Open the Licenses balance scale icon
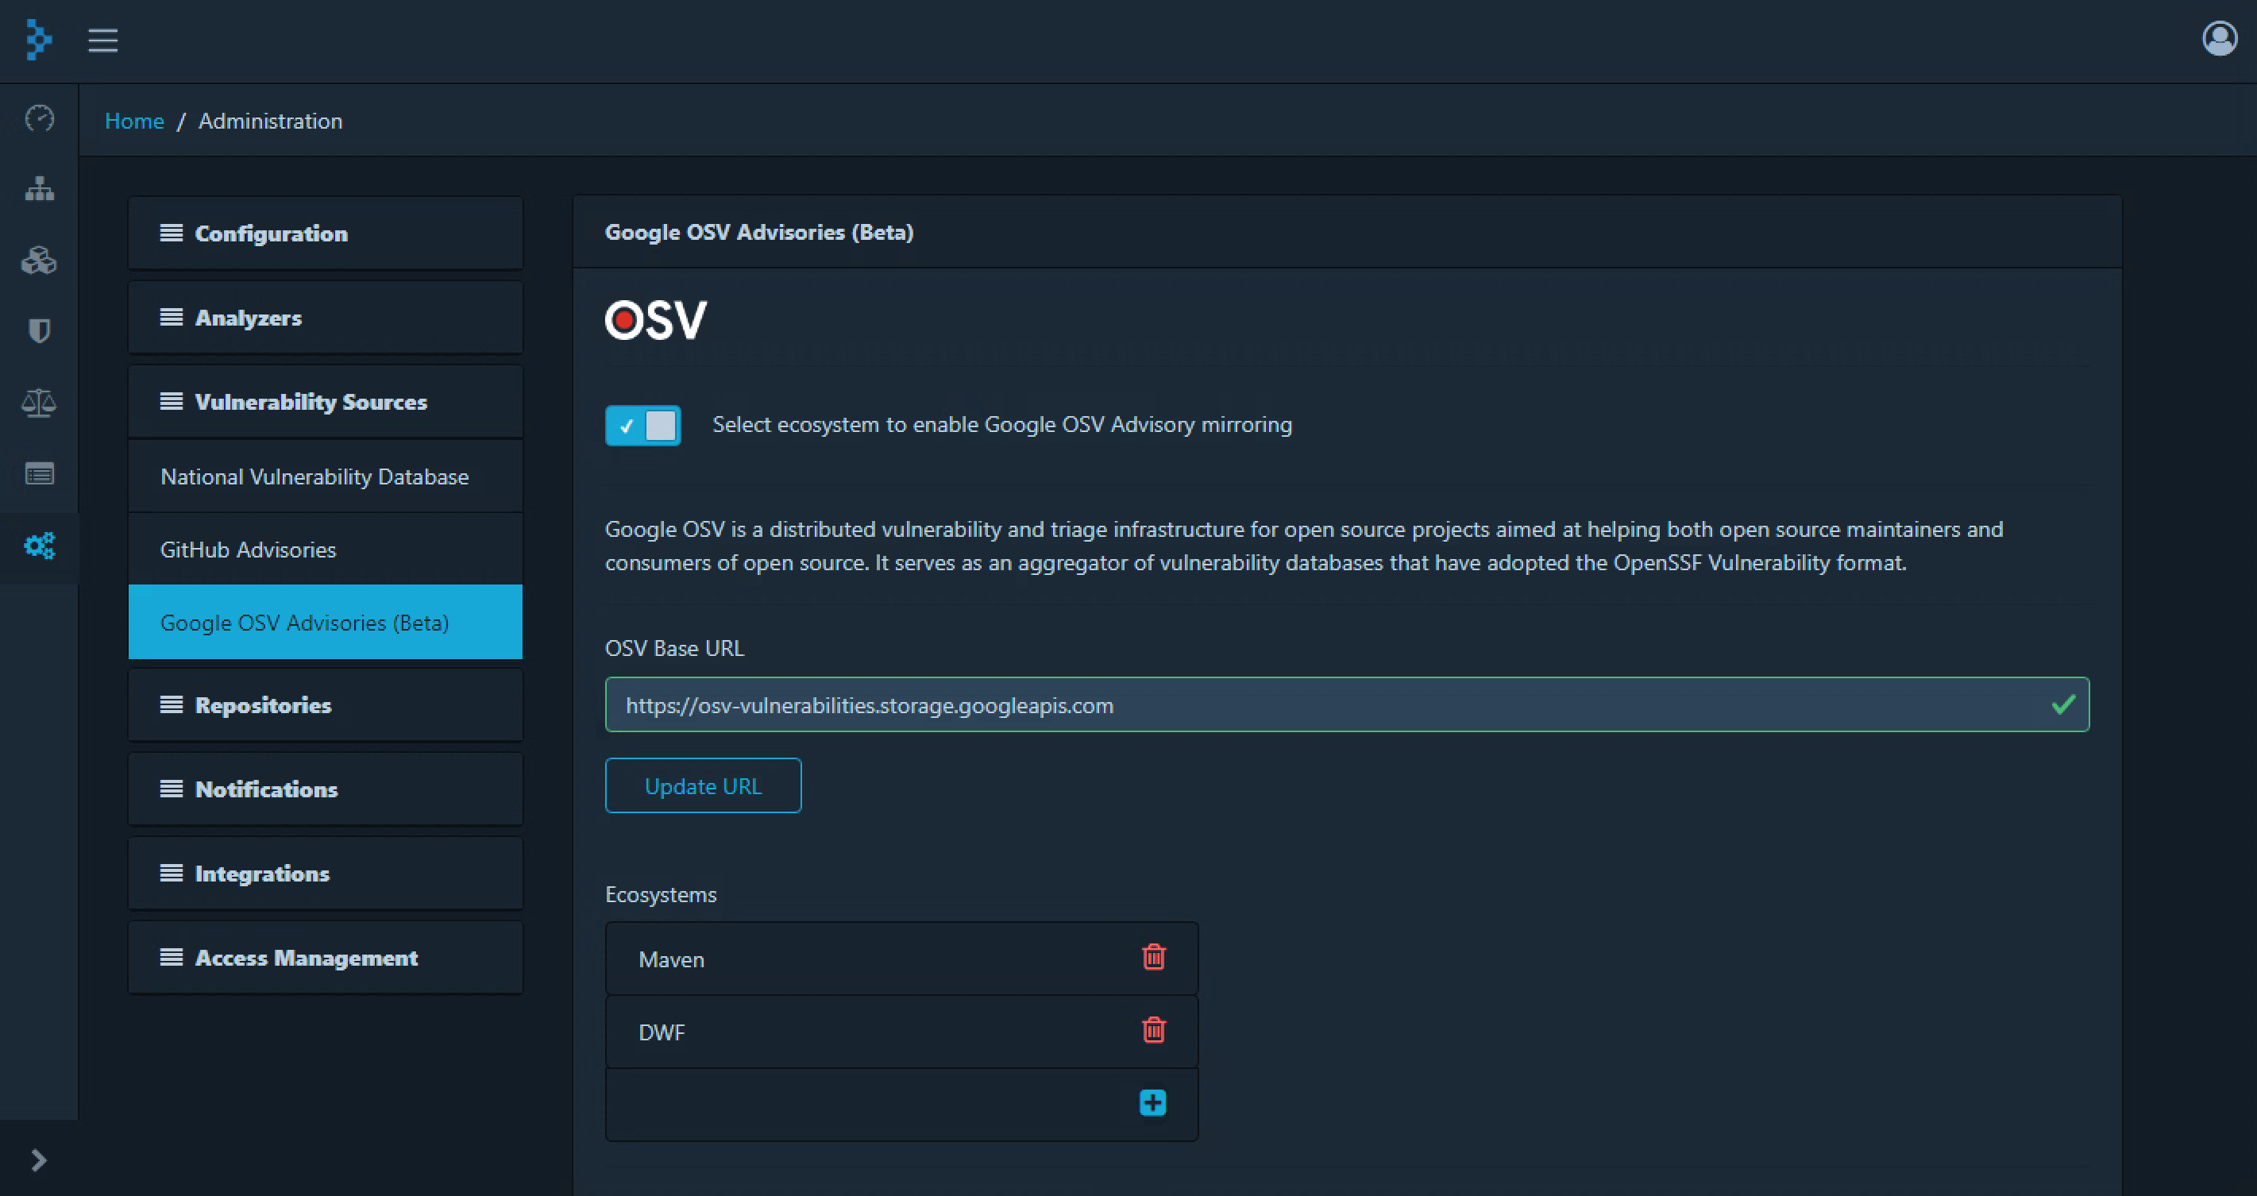The height and width of the screenshot is (1196, 2257). [40, 403]
